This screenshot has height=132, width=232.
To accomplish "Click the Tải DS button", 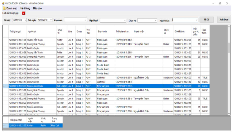I will click(207, 20).
